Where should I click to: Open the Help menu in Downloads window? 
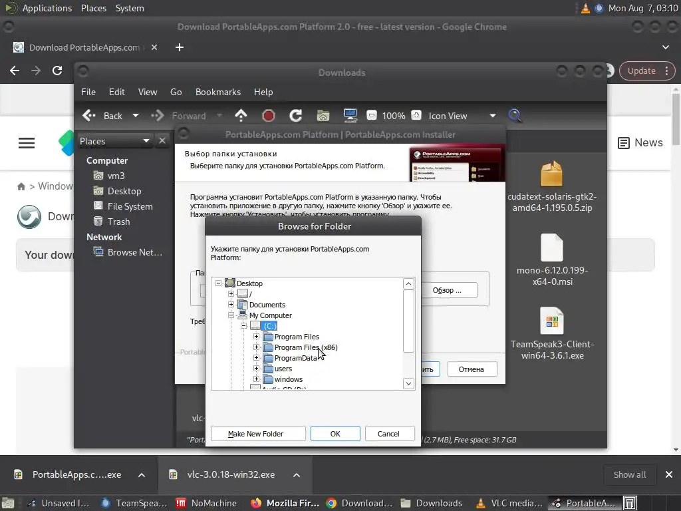(x=263, y=92)
